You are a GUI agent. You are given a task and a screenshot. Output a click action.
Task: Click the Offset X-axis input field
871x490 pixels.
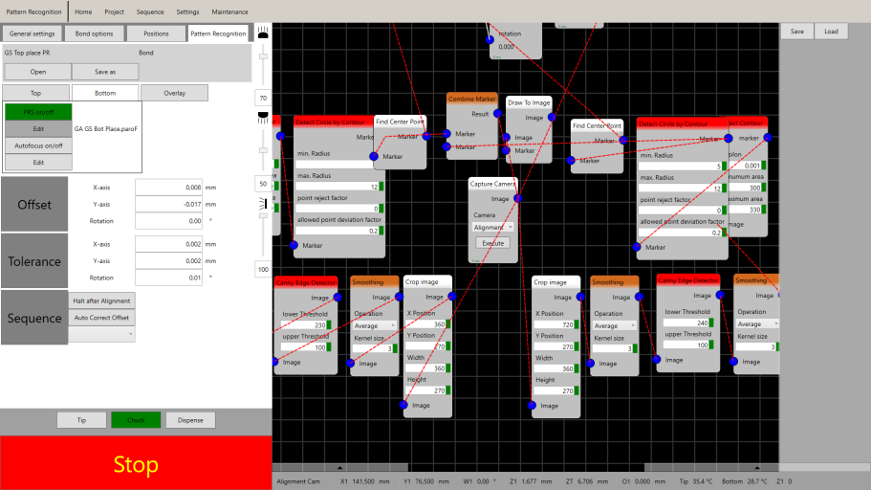tap(168, 188)
